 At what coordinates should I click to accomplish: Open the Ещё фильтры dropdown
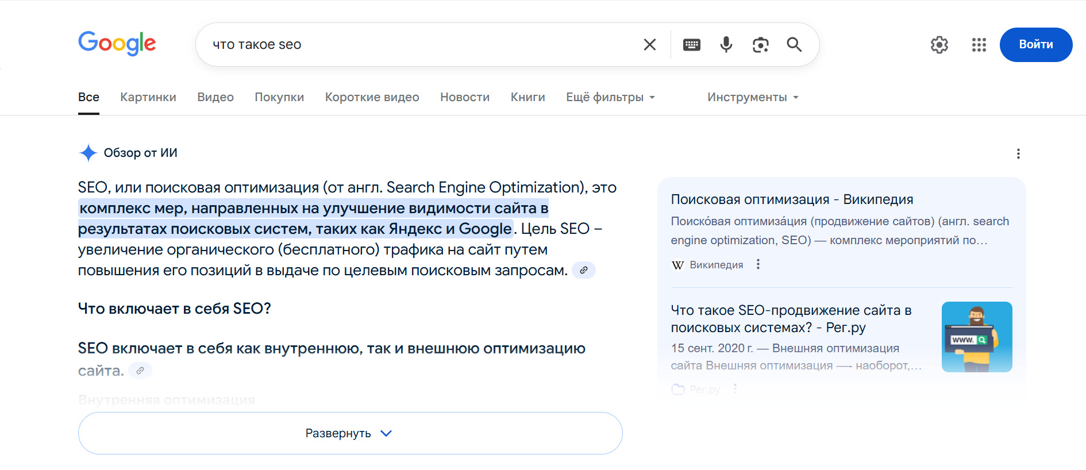pos(611,97)
